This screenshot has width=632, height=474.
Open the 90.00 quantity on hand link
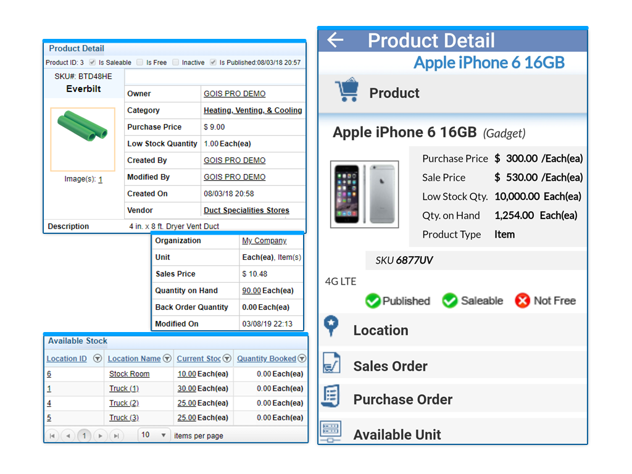coord(252,291)
